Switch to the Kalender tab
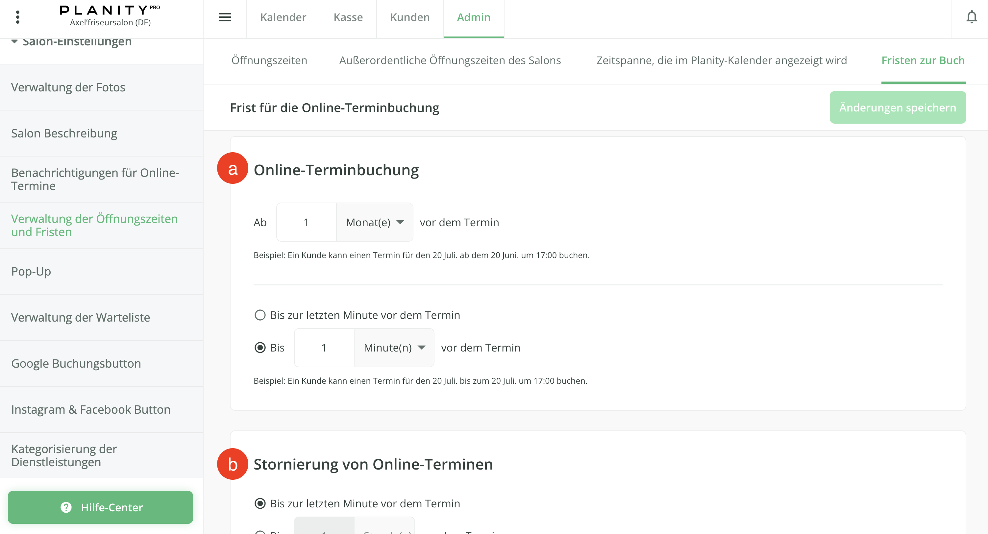 pos(283,17)
